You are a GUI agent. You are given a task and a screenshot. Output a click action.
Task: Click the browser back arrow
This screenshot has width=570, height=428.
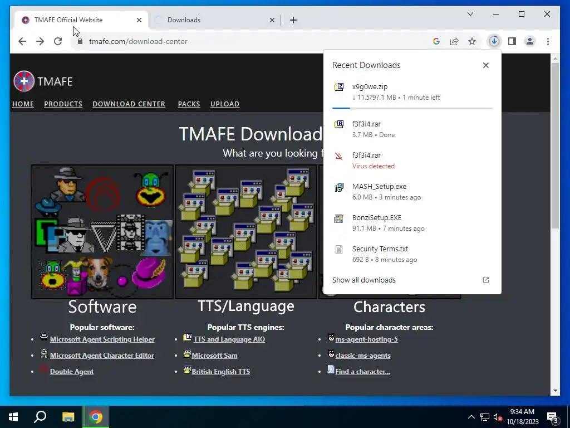click(x=22, y=41)
